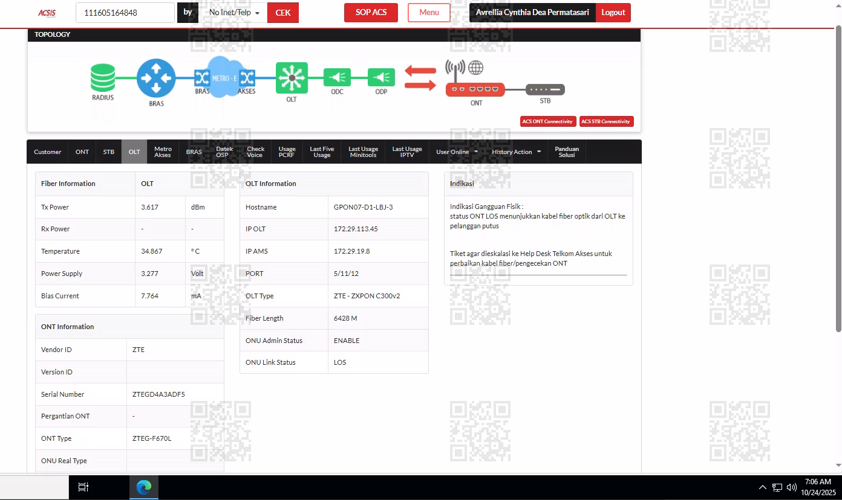842x500 pixels.
Task: Switch to the Customer tab
Action: (x=47, y=152)
